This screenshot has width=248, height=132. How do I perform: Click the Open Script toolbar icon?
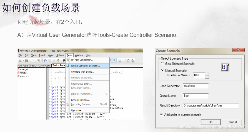pyautogui.click(x=27, y=60)
